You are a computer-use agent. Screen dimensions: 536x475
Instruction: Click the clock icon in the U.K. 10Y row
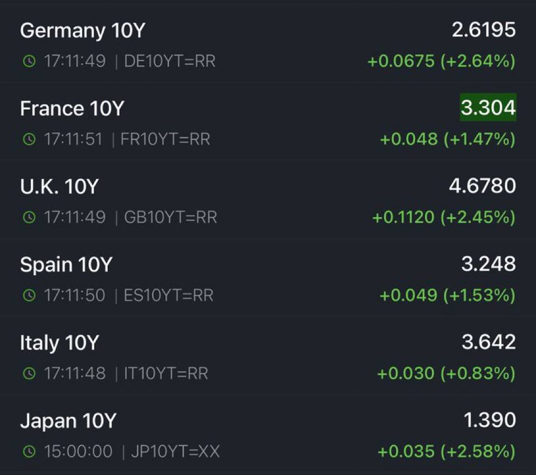pyautogui.click(x=29, y=217)
